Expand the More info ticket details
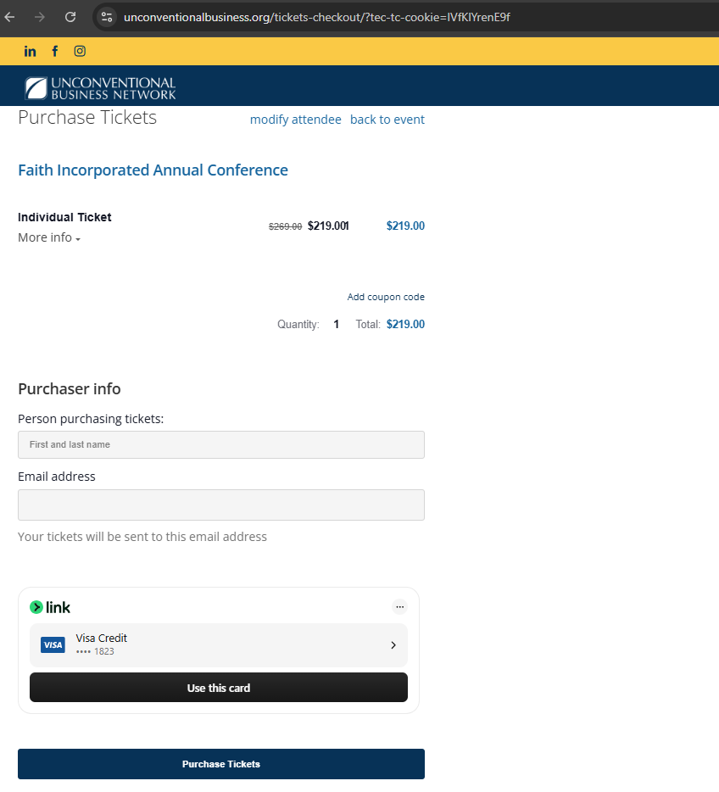Image resolution: width=719 pixels, height=792 pixels. [49, 238]
